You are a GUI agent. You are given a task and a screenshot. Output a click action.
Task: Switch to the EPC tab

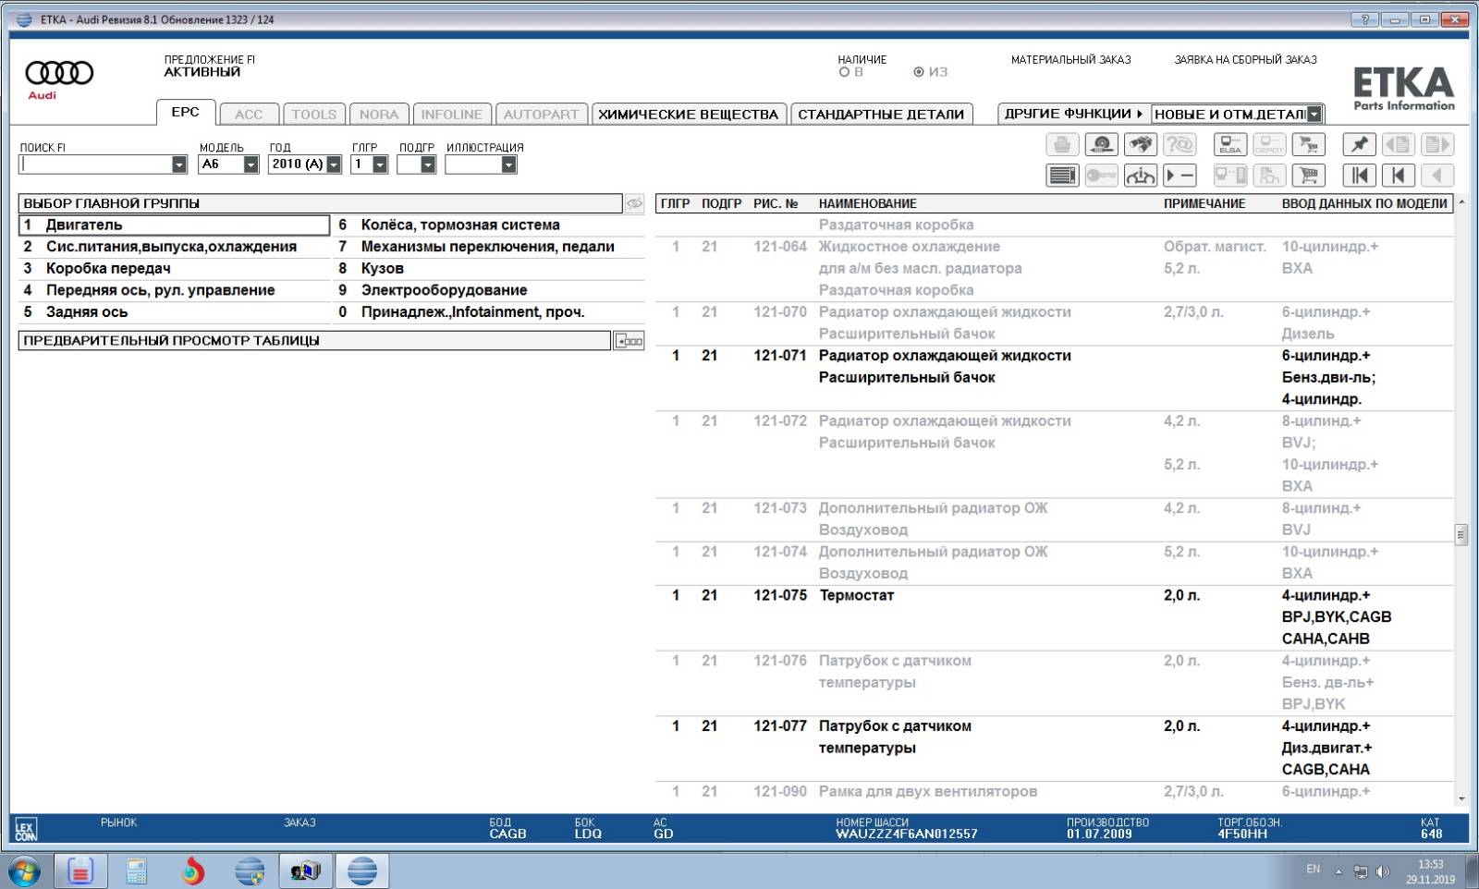(x=186, y=112)
